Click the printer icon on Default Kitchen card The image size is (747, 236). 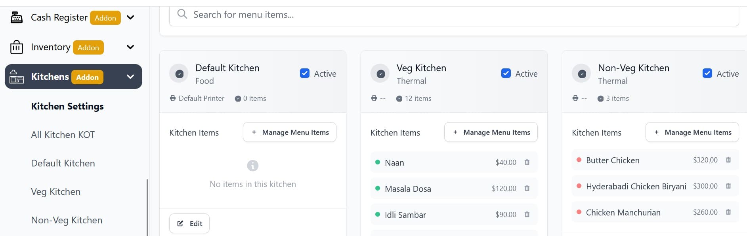click(x=172, y=98)
